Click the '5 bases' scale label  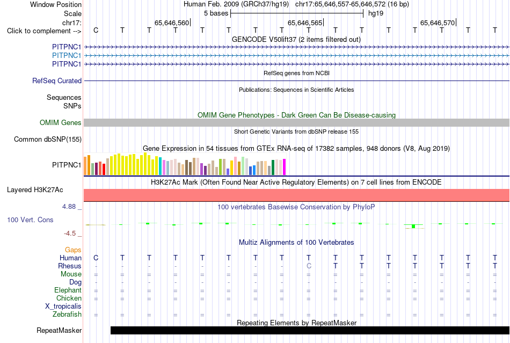point(216,13)
